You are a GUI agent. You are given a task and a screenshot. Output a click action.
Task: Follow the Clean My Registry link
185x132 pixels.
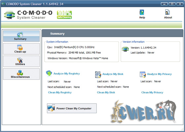pos(60,92)
